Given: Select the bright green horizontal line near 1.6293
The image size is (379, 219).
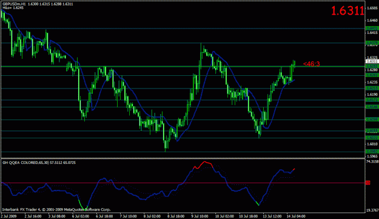Looking at the screenshot, I should tap(183, 66).
